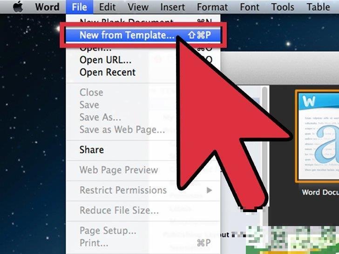Viewport: 339px width, 254px height.
Task: Open the Edit menu
Action: click(x=107, y=7)
